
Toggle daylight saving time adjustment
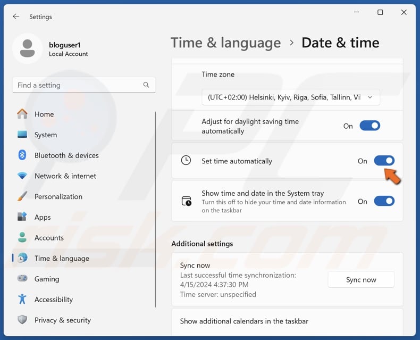point(369,126)
